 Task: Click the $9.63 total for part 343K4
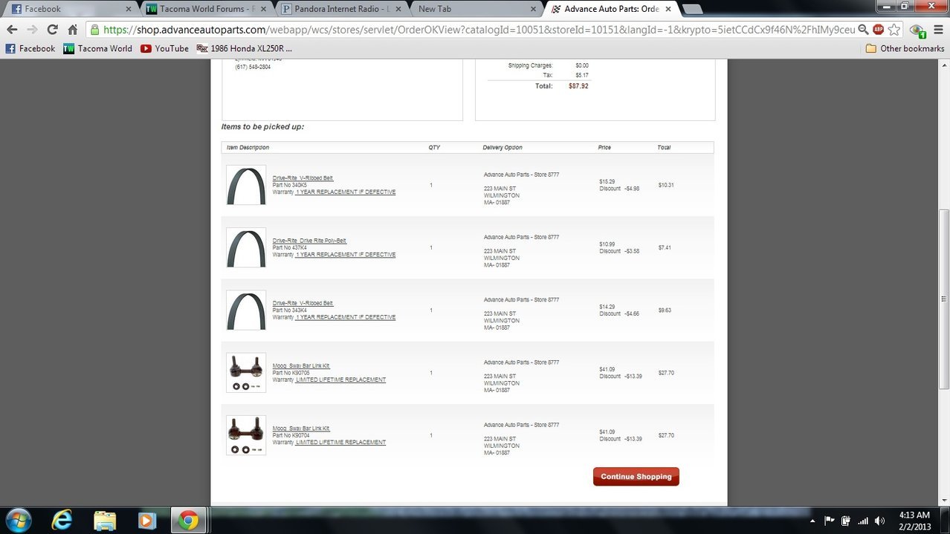click(665, 310)
